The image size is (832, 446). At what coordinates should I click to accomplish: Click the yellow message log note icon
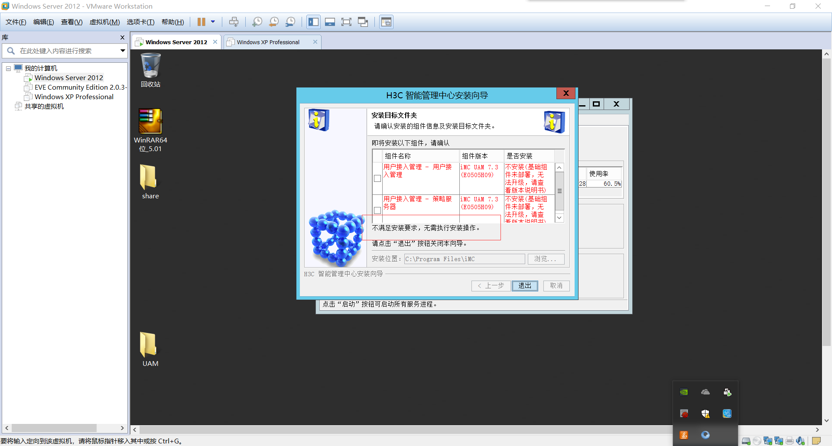816,441
